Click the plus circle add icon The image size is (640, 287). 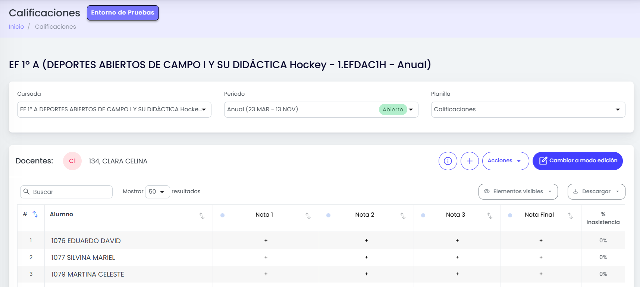click(x=470, y=161)
